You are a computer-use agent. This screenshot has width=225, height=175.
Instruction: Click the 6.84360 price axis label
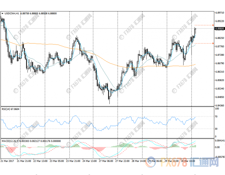point(219,105)
